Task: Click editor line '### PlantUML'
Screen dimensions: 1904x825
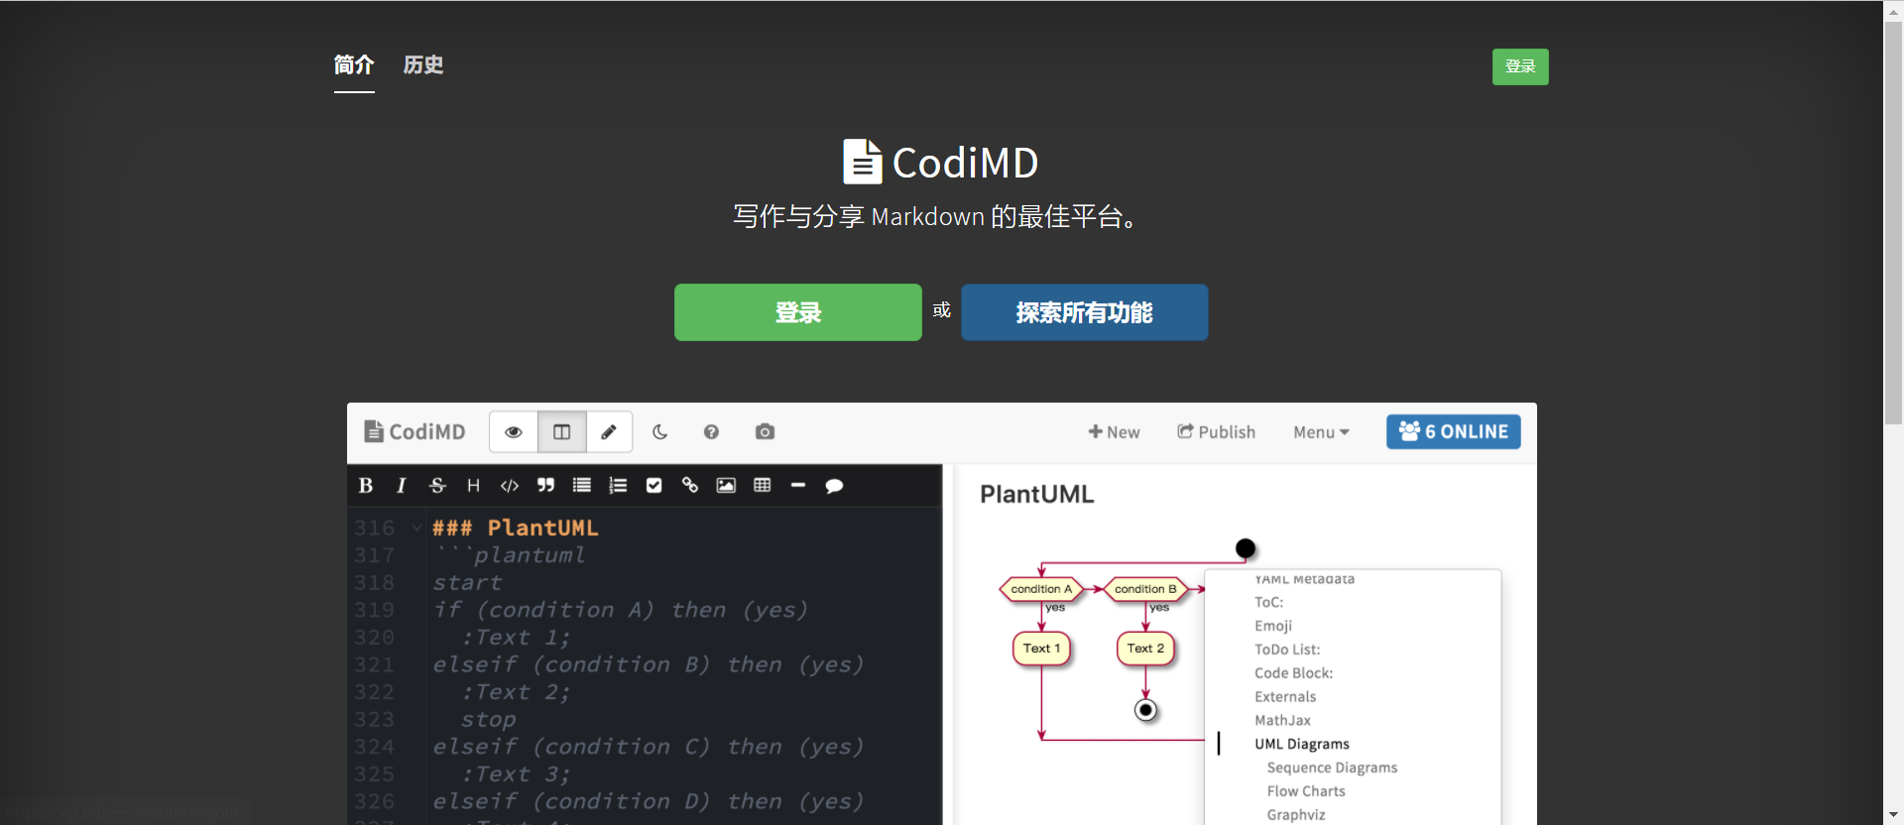Action: [516, 529]
